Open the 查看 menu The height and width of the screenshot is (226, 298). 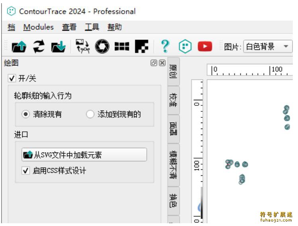pos(69,27)
